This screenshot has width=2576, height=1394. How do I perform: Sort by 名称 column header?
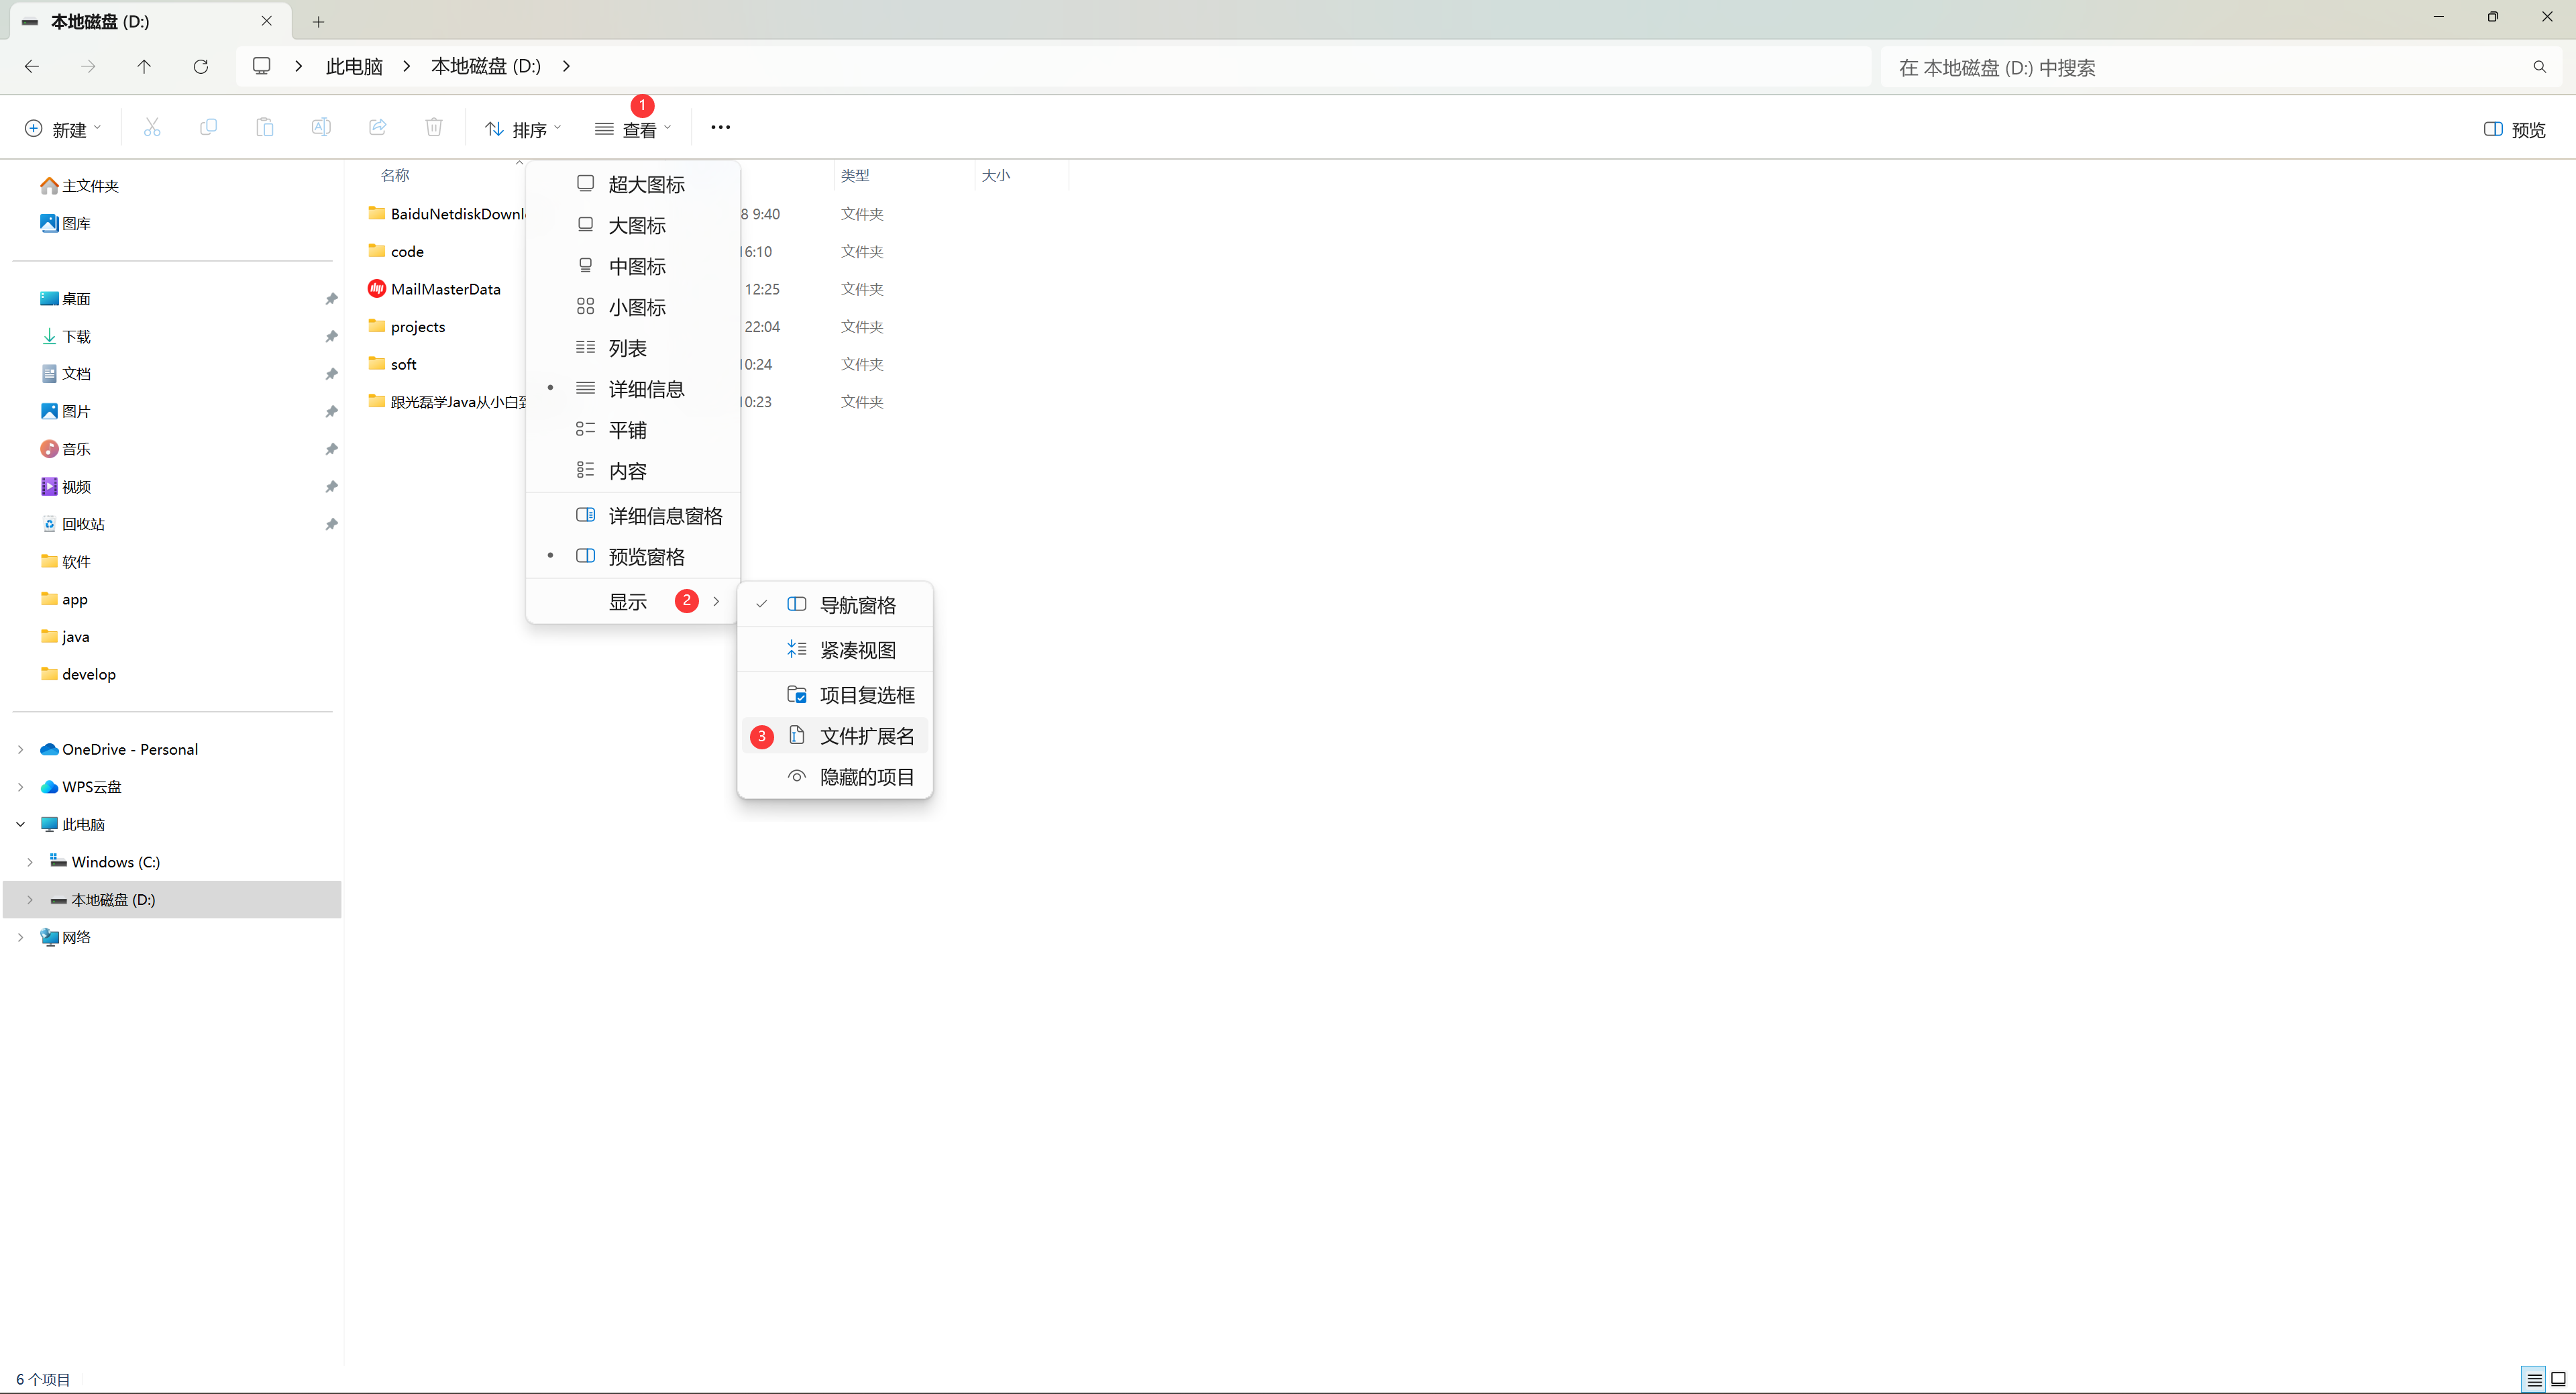click(395, 176)
